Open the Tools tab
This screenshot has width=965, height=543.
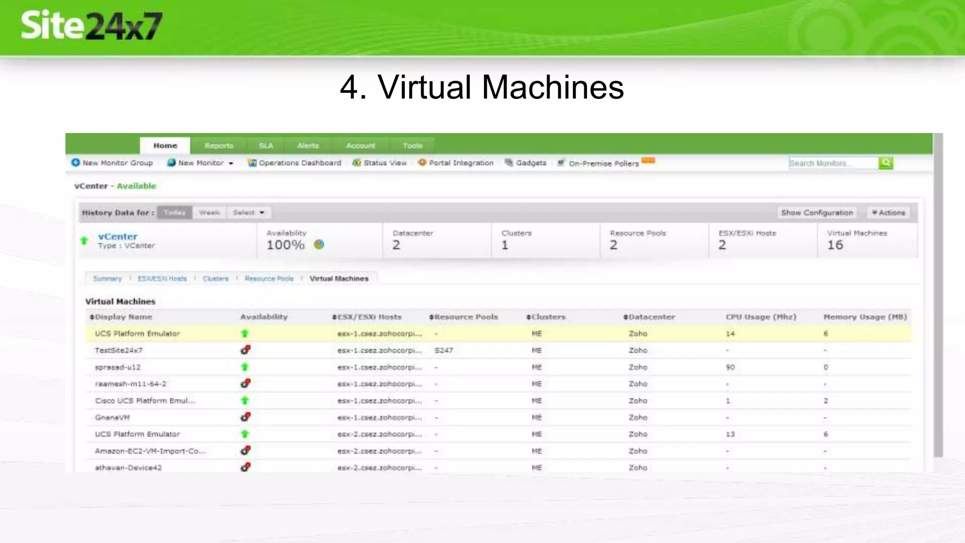[413, 146]
